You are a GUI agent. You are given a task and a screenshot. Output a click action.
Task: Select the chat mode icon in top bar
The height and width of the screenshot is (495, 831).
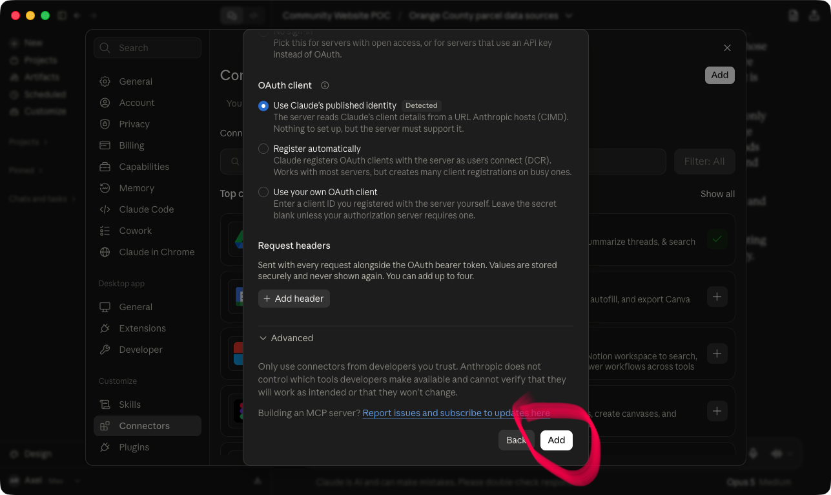(x=232, y=16)
